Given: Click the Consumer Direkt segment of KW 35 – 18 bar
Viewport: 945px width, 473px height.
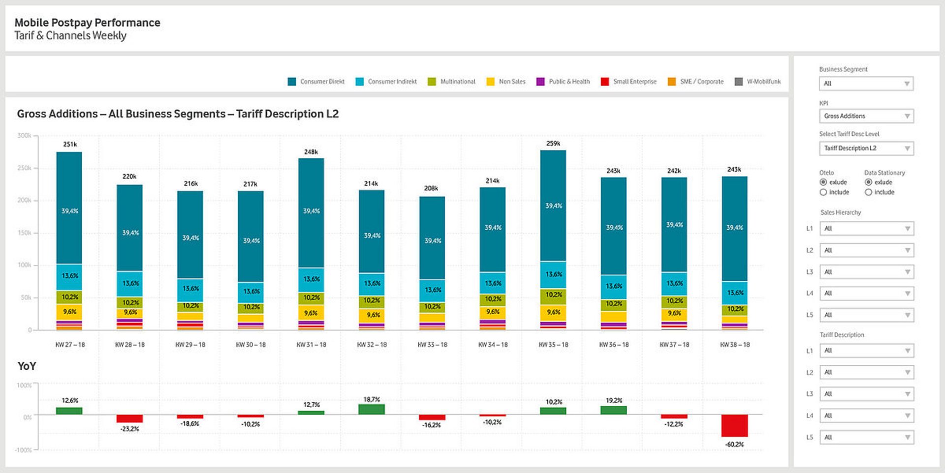Looking at the screenshot, I should (x=553, y=206).
